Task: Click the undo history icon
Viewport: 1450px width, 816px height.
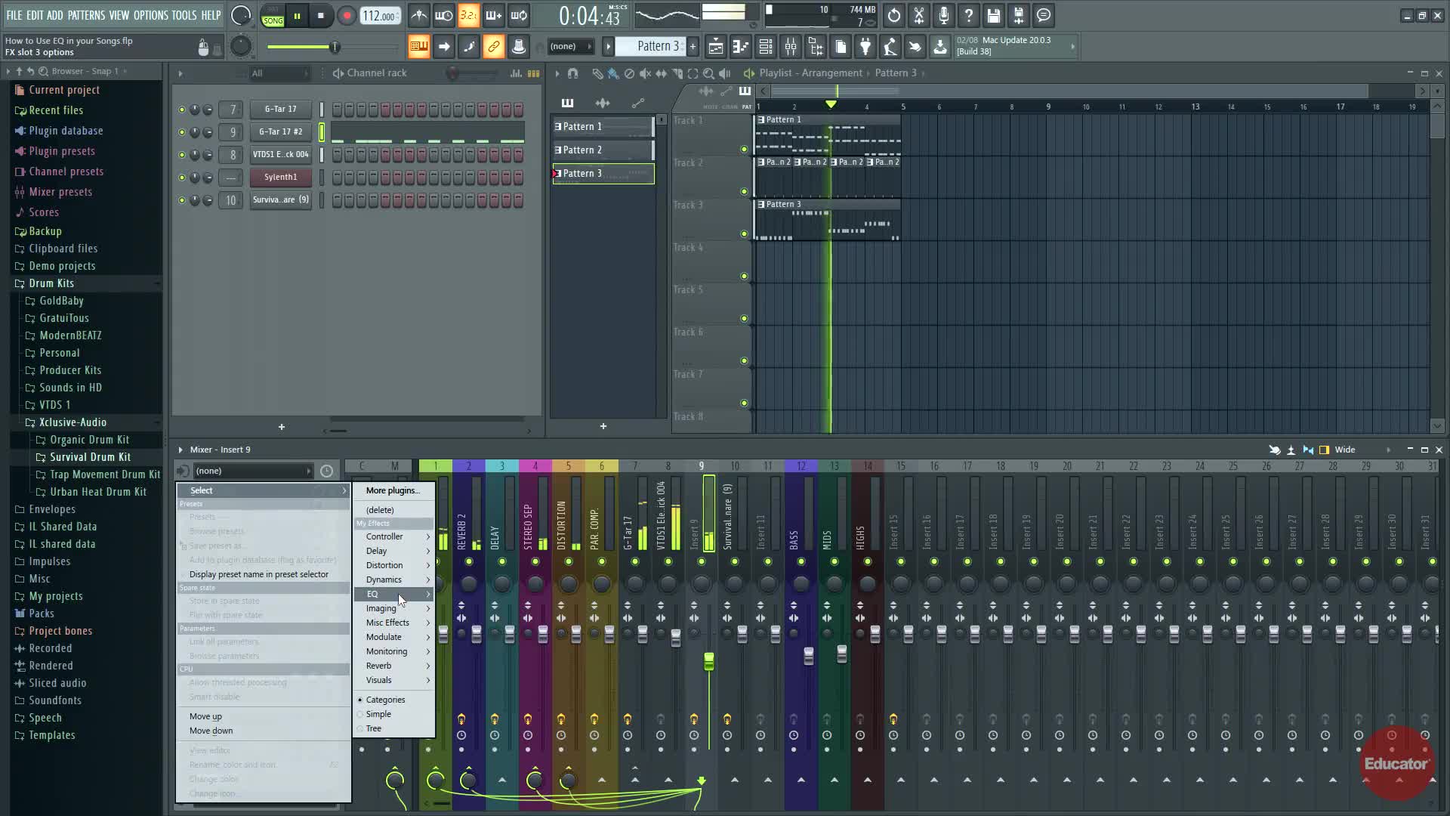Action: click(893, 16)
